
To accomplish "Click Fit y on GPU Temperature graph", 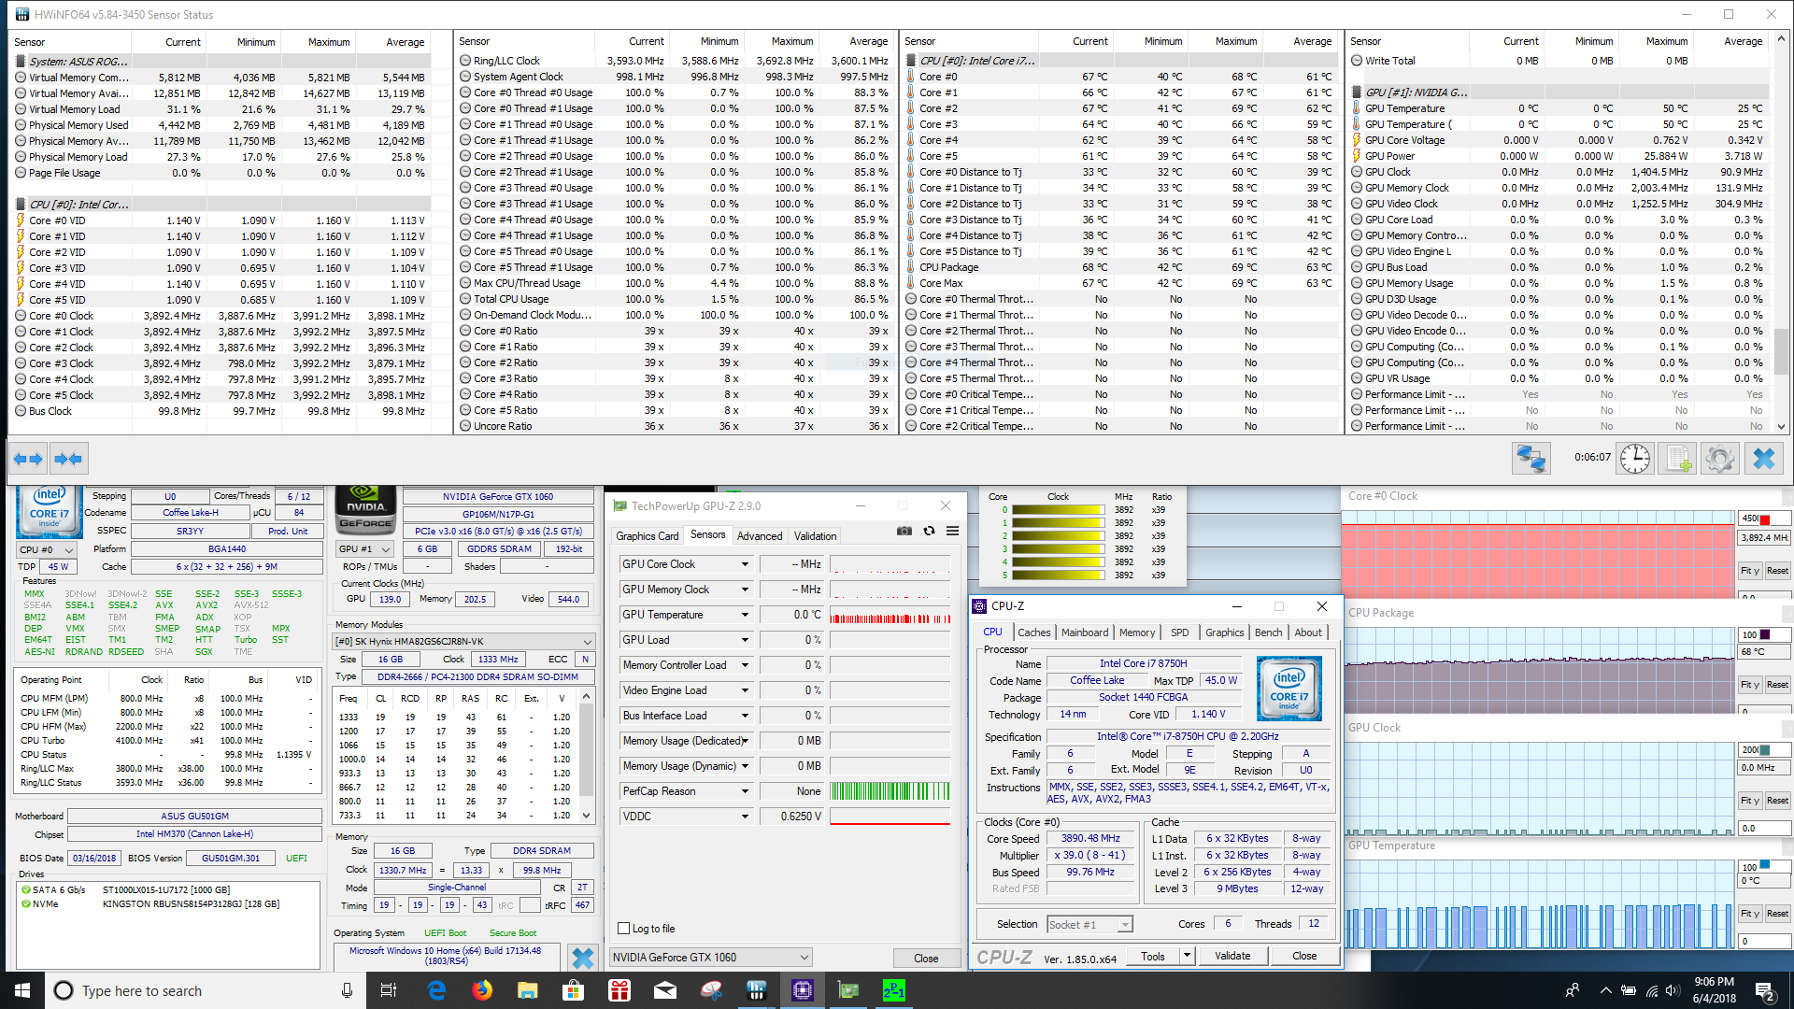I will (1749, 914).
